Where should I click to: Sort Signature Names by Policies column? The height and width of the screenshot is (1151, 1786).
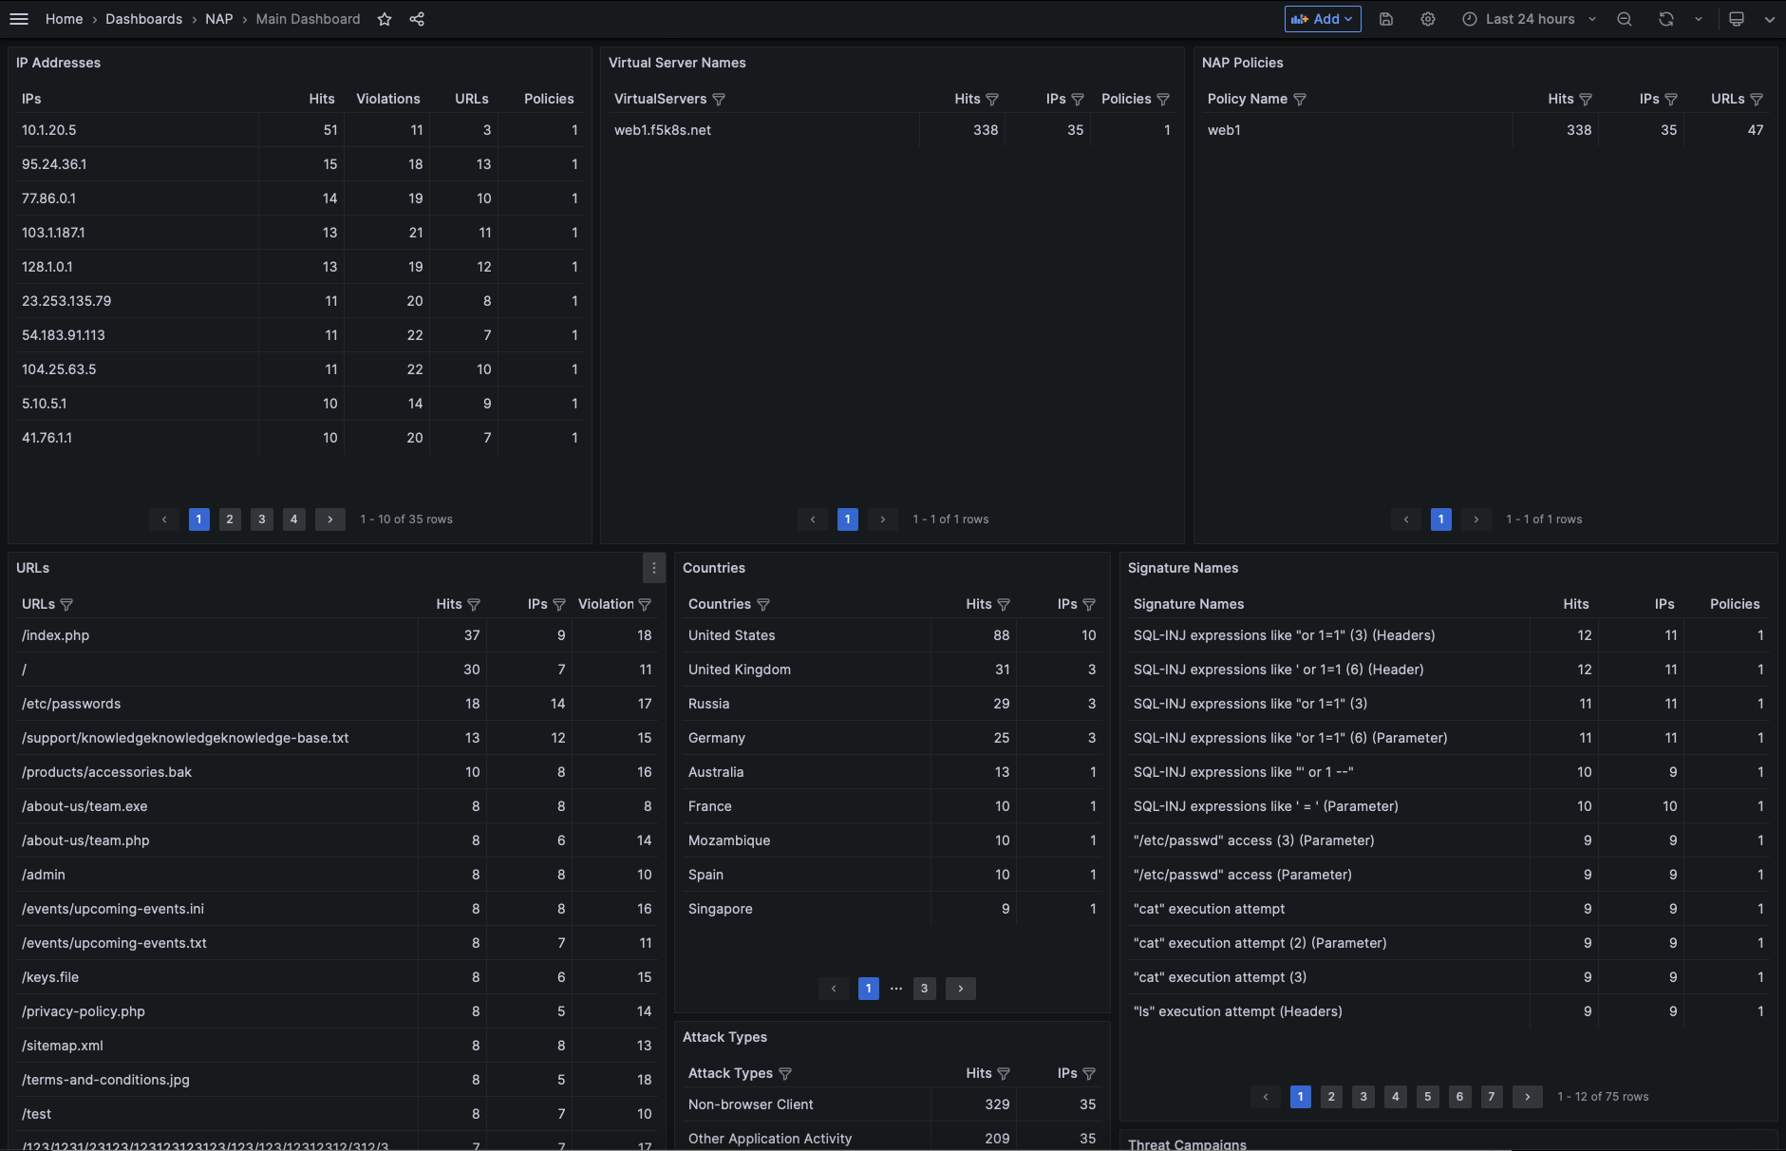click(1735, 604)
